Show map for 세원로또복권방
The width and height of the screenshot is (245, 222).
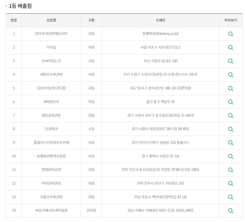coord(231,75)
